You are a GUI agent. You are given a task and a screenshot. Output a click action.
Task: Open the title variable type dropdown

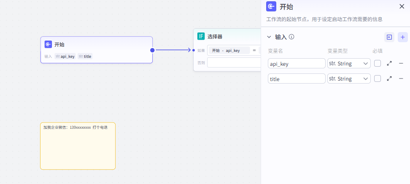click(x=349, y=78)
